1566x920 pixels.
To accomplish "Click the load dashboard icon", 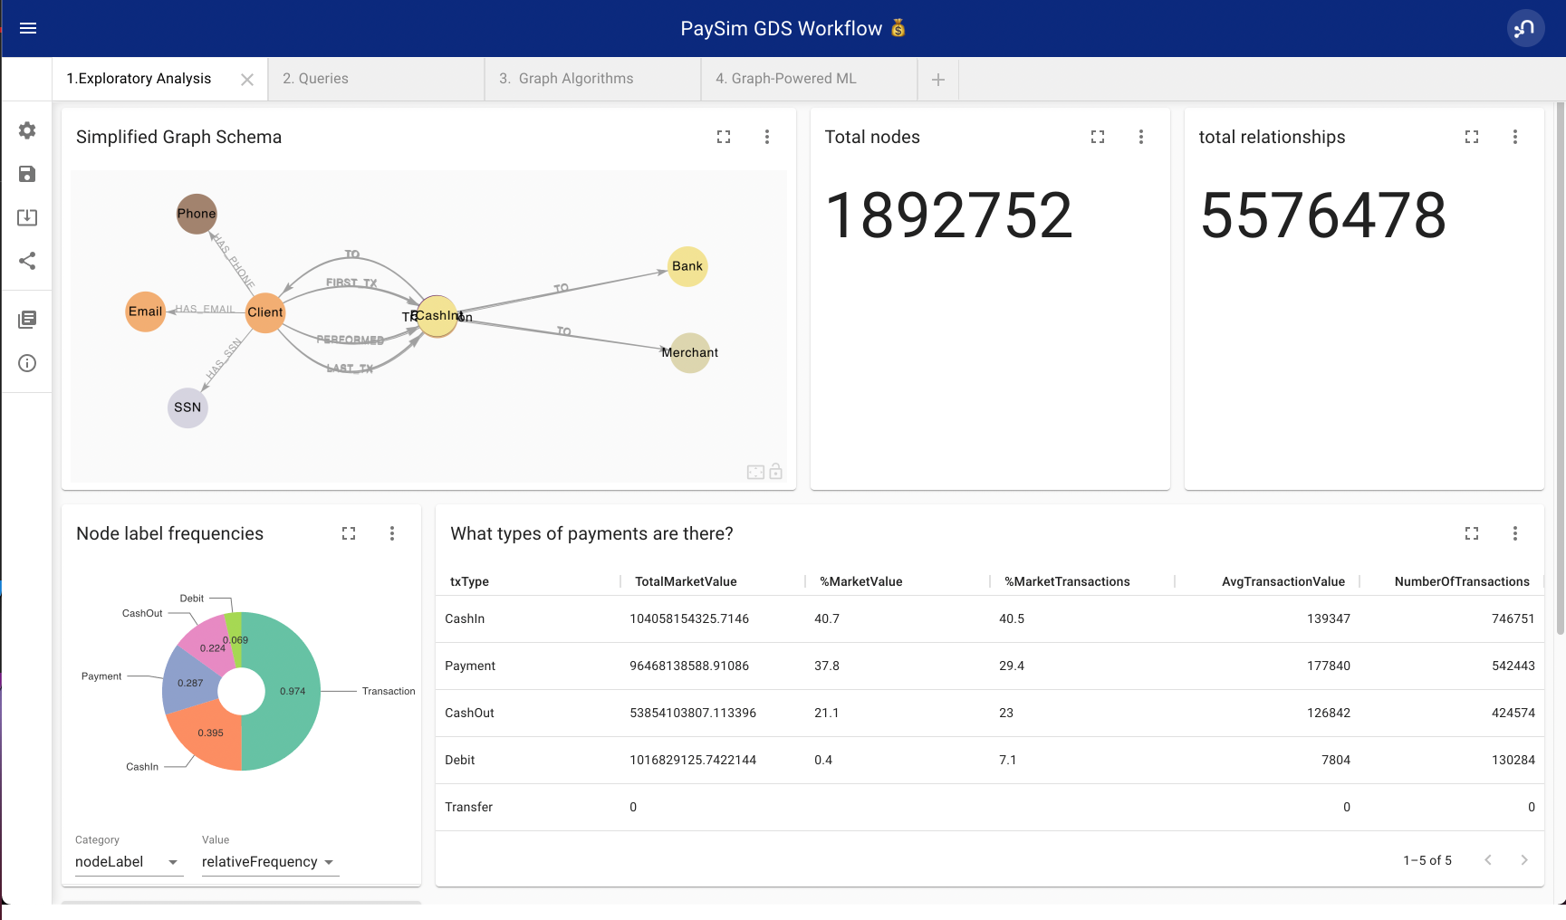I will pos(27,217).
